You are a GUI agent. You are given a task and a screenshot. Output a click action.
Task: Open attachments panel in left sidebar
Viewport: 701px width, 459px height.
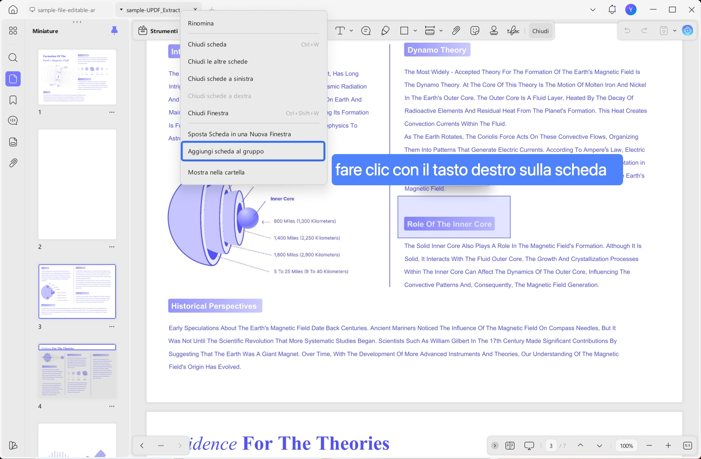[13, 163]
